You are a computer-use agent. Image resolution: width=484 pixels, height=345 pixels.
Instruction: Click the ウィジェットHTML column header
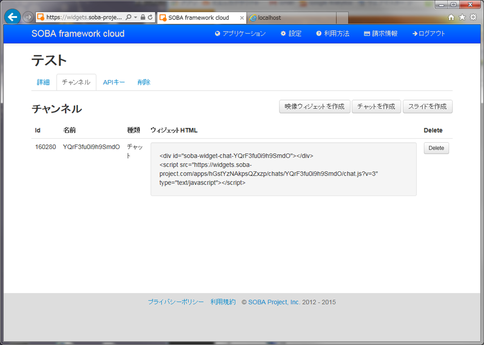174,130
